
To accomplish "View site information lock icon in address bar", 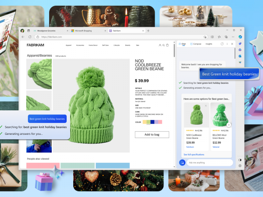I will pyautogui.click(x=38, y=37).
